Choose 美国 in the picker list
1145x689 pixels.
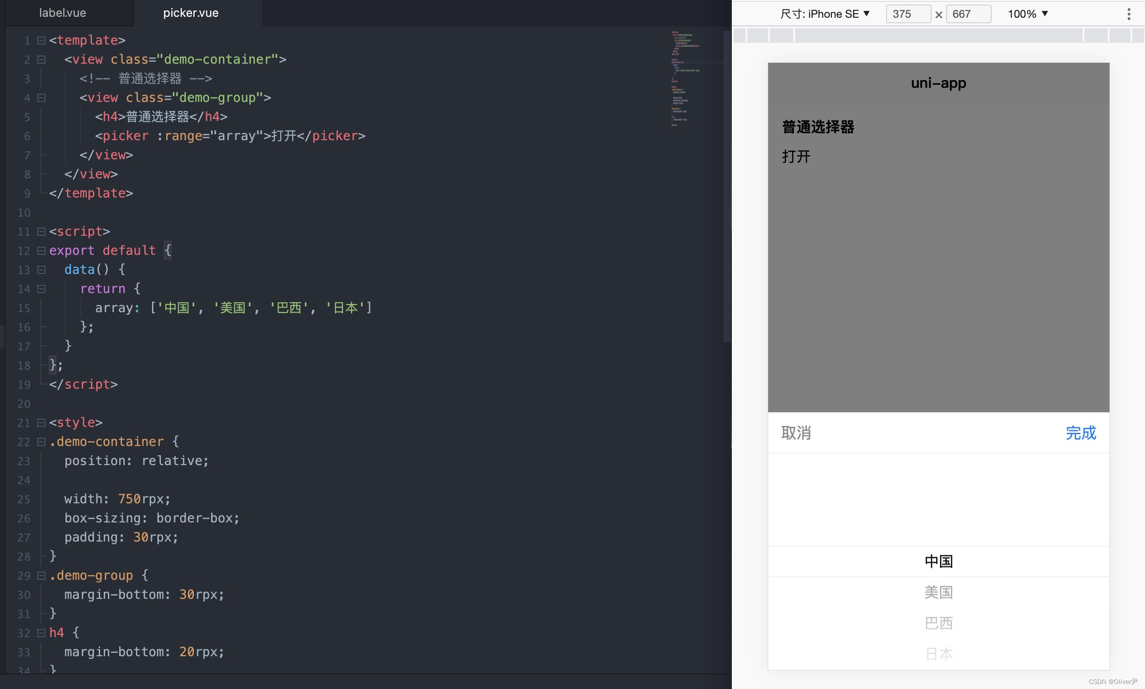pos(938,593)
